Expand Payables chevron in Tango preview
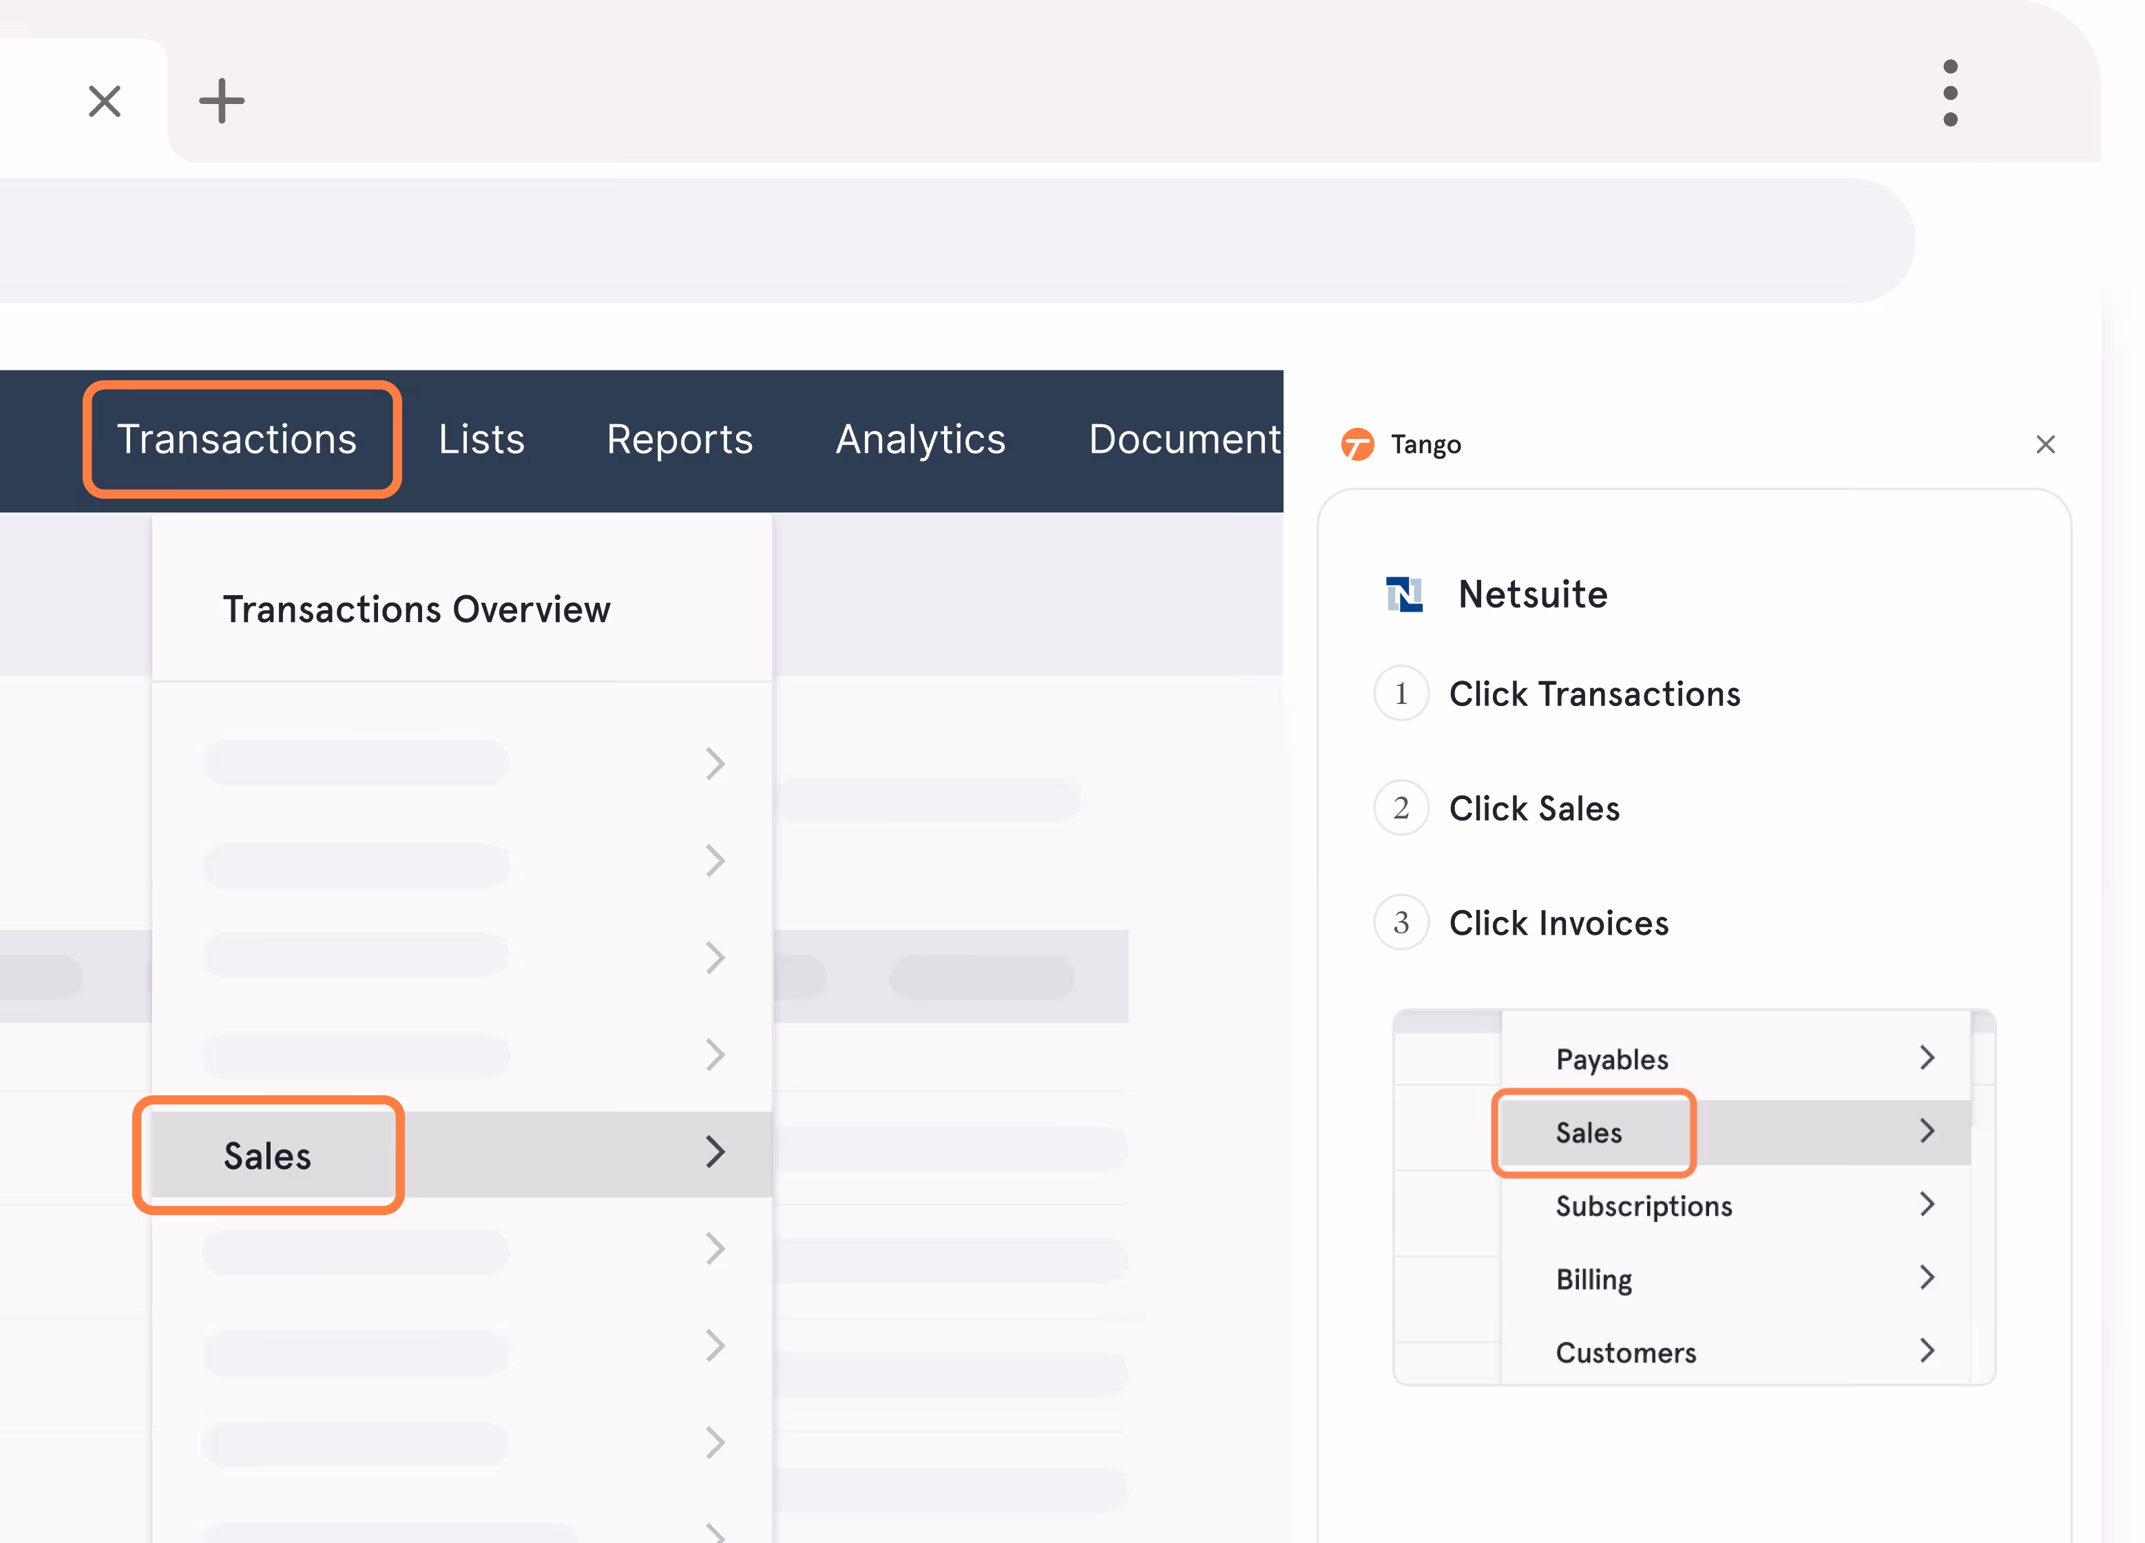 (1927, 1057)
